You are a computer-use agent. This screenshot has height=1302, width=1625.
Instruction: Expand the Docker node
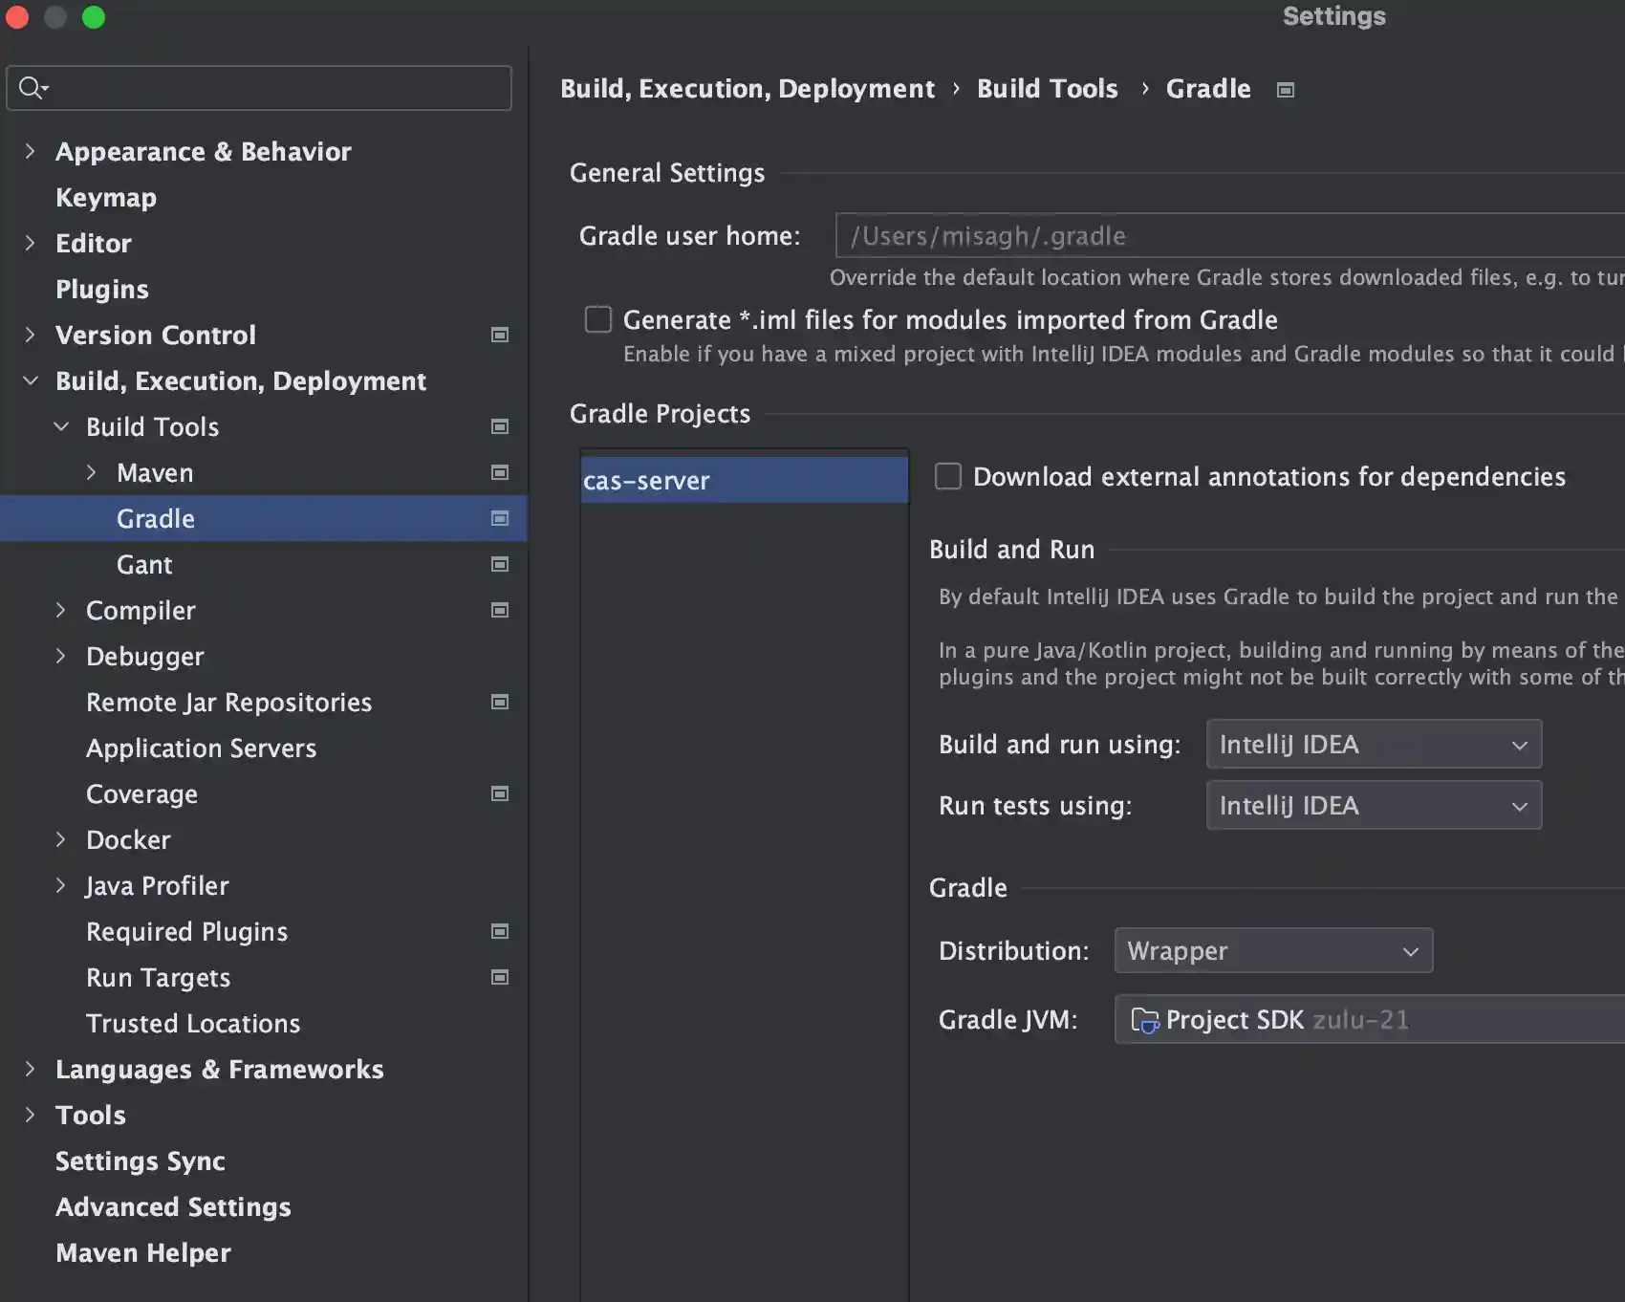coord(61,839)
